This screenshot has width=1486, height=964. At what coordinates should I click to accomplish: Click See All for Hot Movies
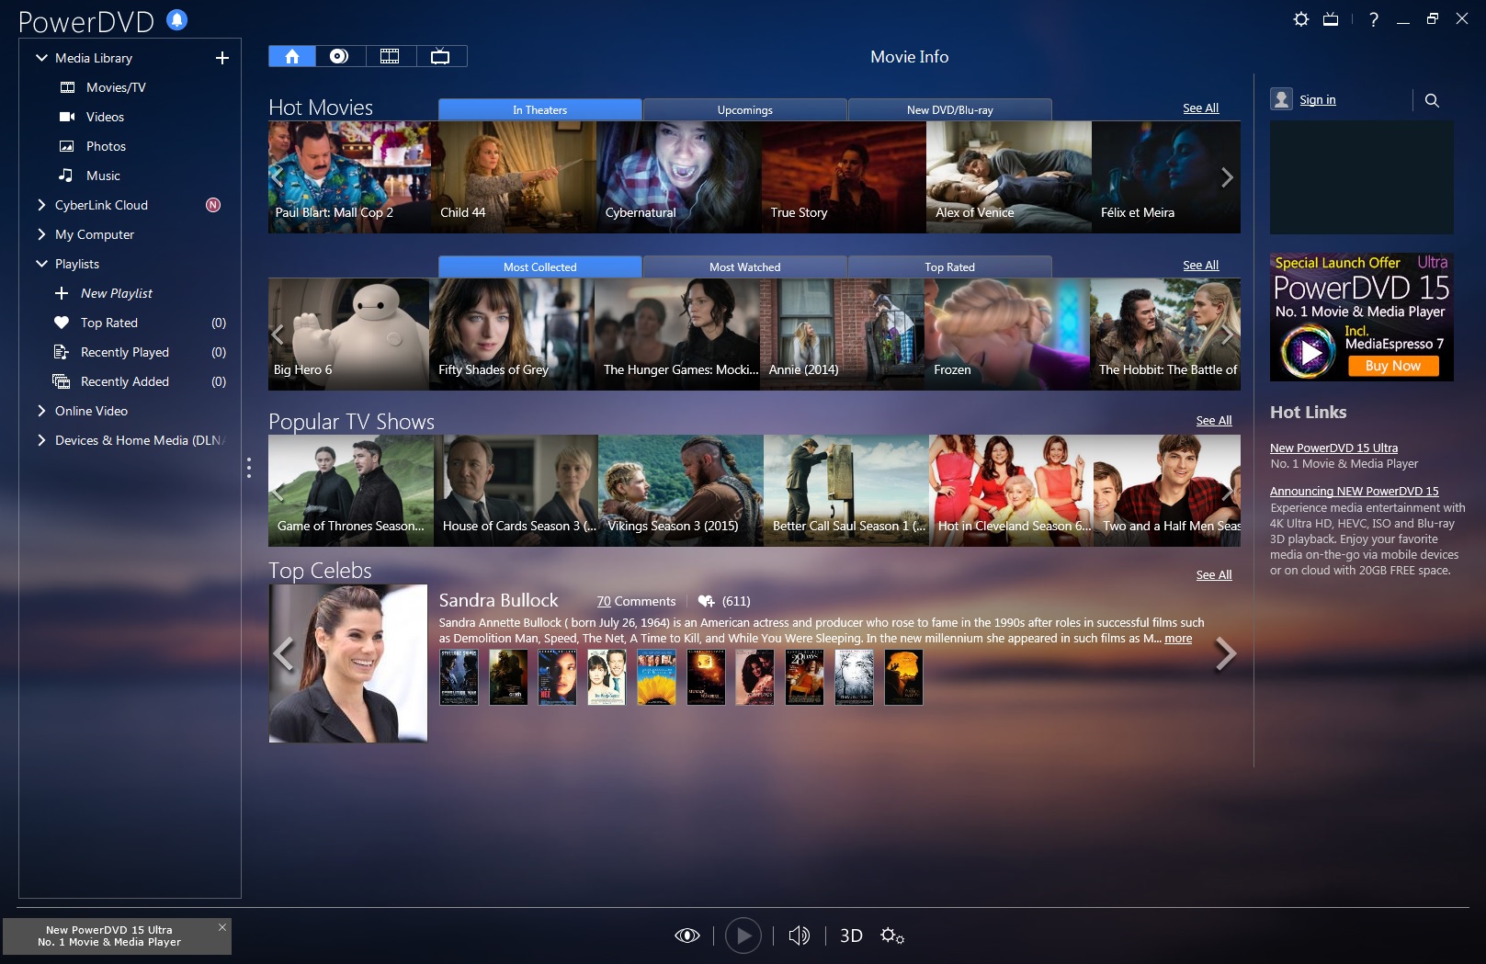[x=1200, y=108]
